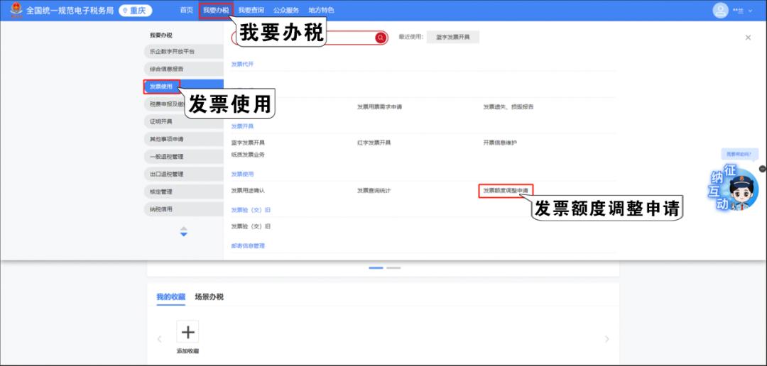Screen dimensions: 767x366
Task: Open the 我要办税 top menu
Action: 216,11
